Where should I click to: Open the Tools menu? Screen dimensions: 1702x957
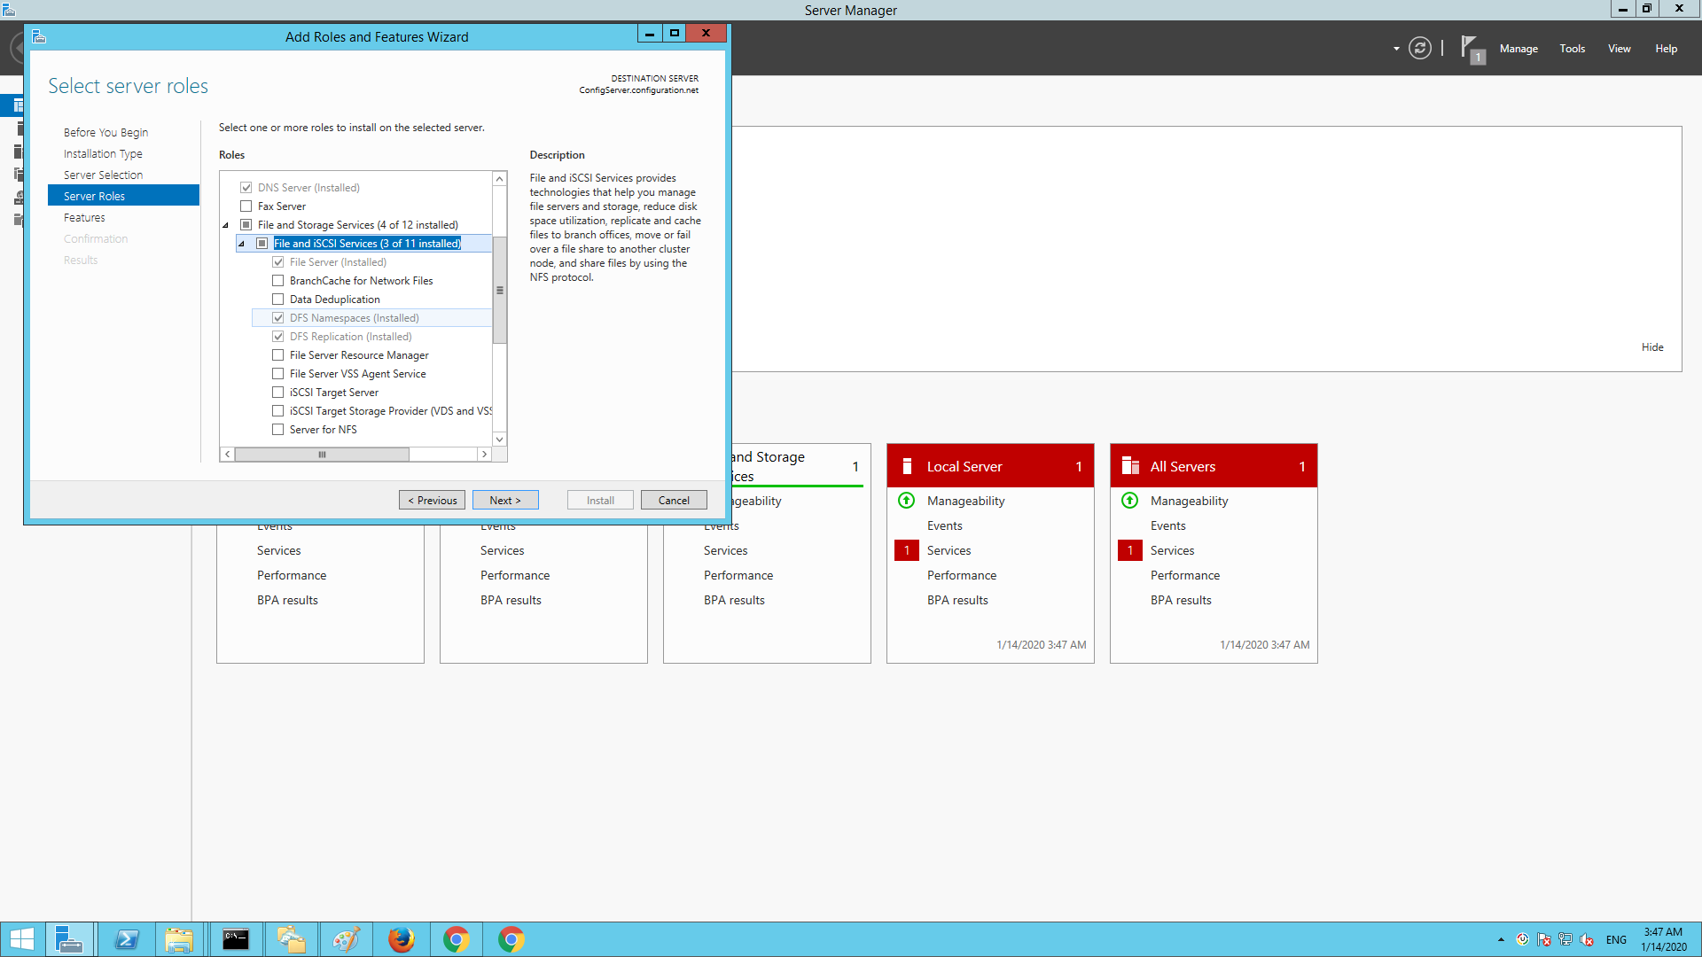point(1572,49)
